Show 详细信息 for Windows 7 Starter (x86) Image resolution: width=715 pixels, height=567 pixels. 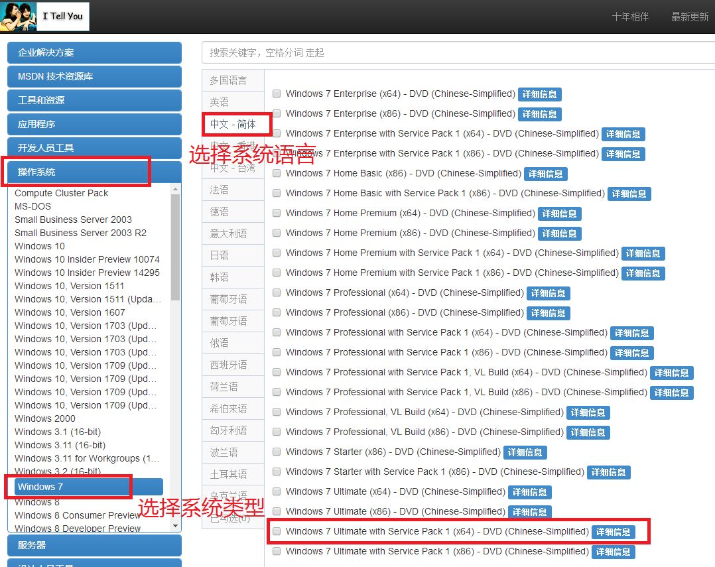coord(525,452)
